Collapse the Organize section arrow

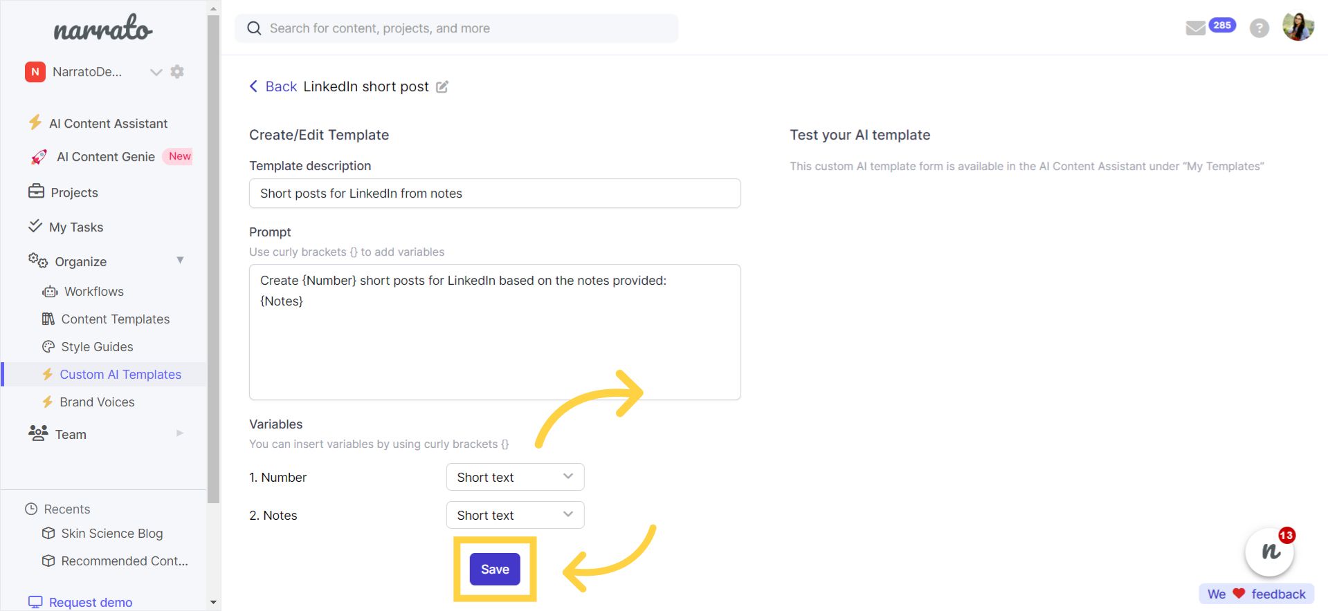[180, 261]
